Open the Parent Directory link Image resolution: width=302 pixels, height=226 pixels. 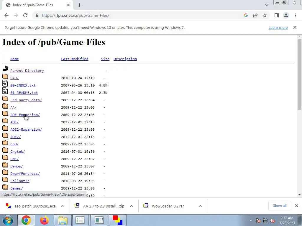[27, 71]
